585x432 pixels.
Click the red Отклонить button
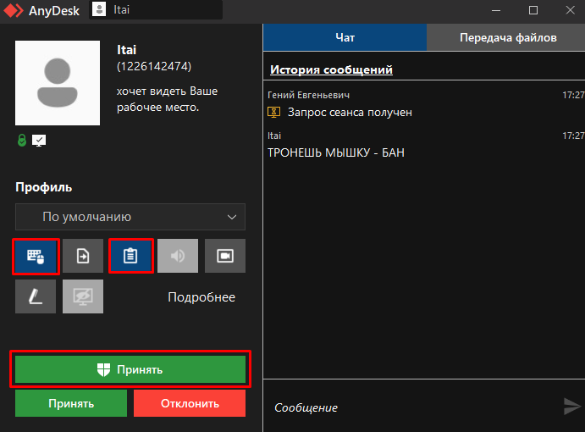(x=189, y=403)
